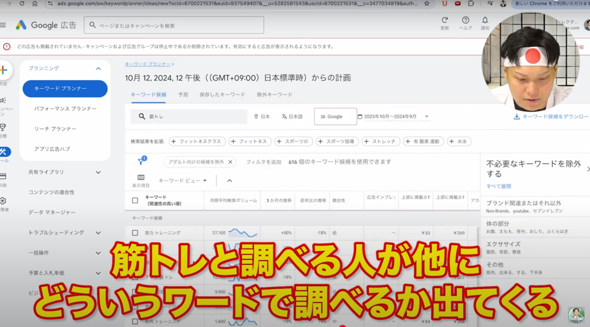590x327 pixels.
Task: Switch to the 保存したキーワード tab
Action: click(x=222, y=95)
